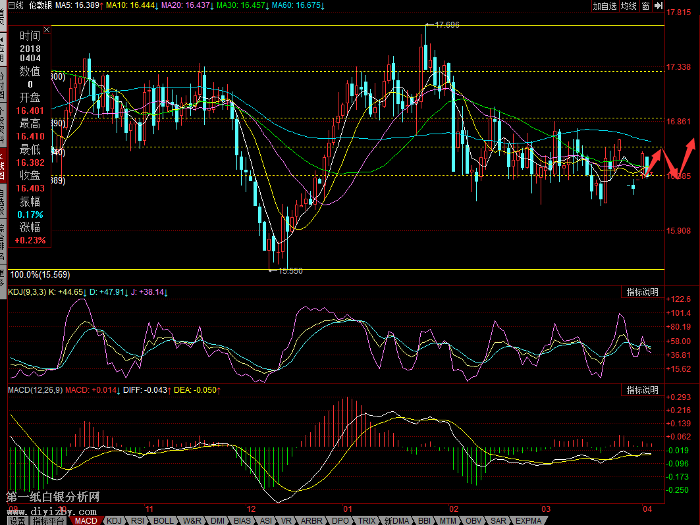Select the W&R indicator tab
700x525 pixels.
pyautogui.click(x=192, y=520)
